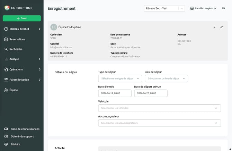Click Obtenir du support help icon
This screenshot has width=232, height=151.
pyautogui.click(x=6, y=136)
